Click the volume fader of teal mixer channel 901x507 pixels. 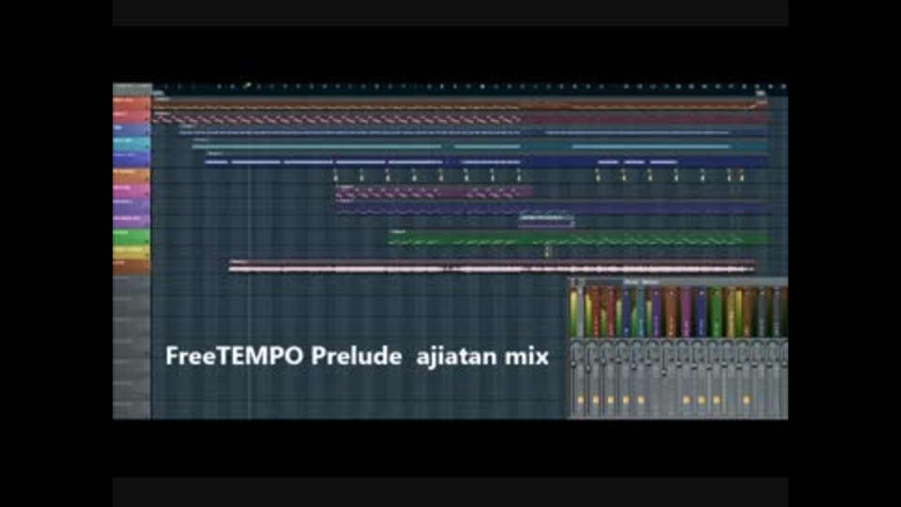click(x=634, y=366)
